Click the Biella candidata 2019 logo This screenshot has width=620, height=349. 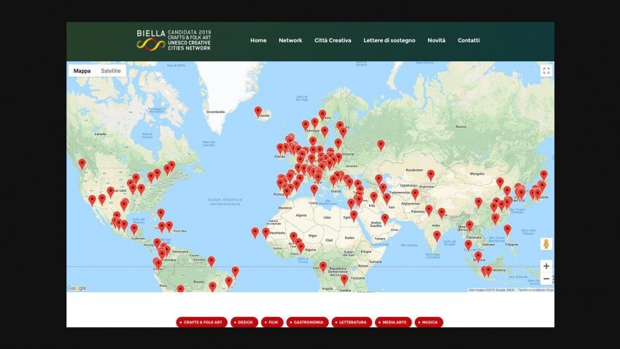174,40
